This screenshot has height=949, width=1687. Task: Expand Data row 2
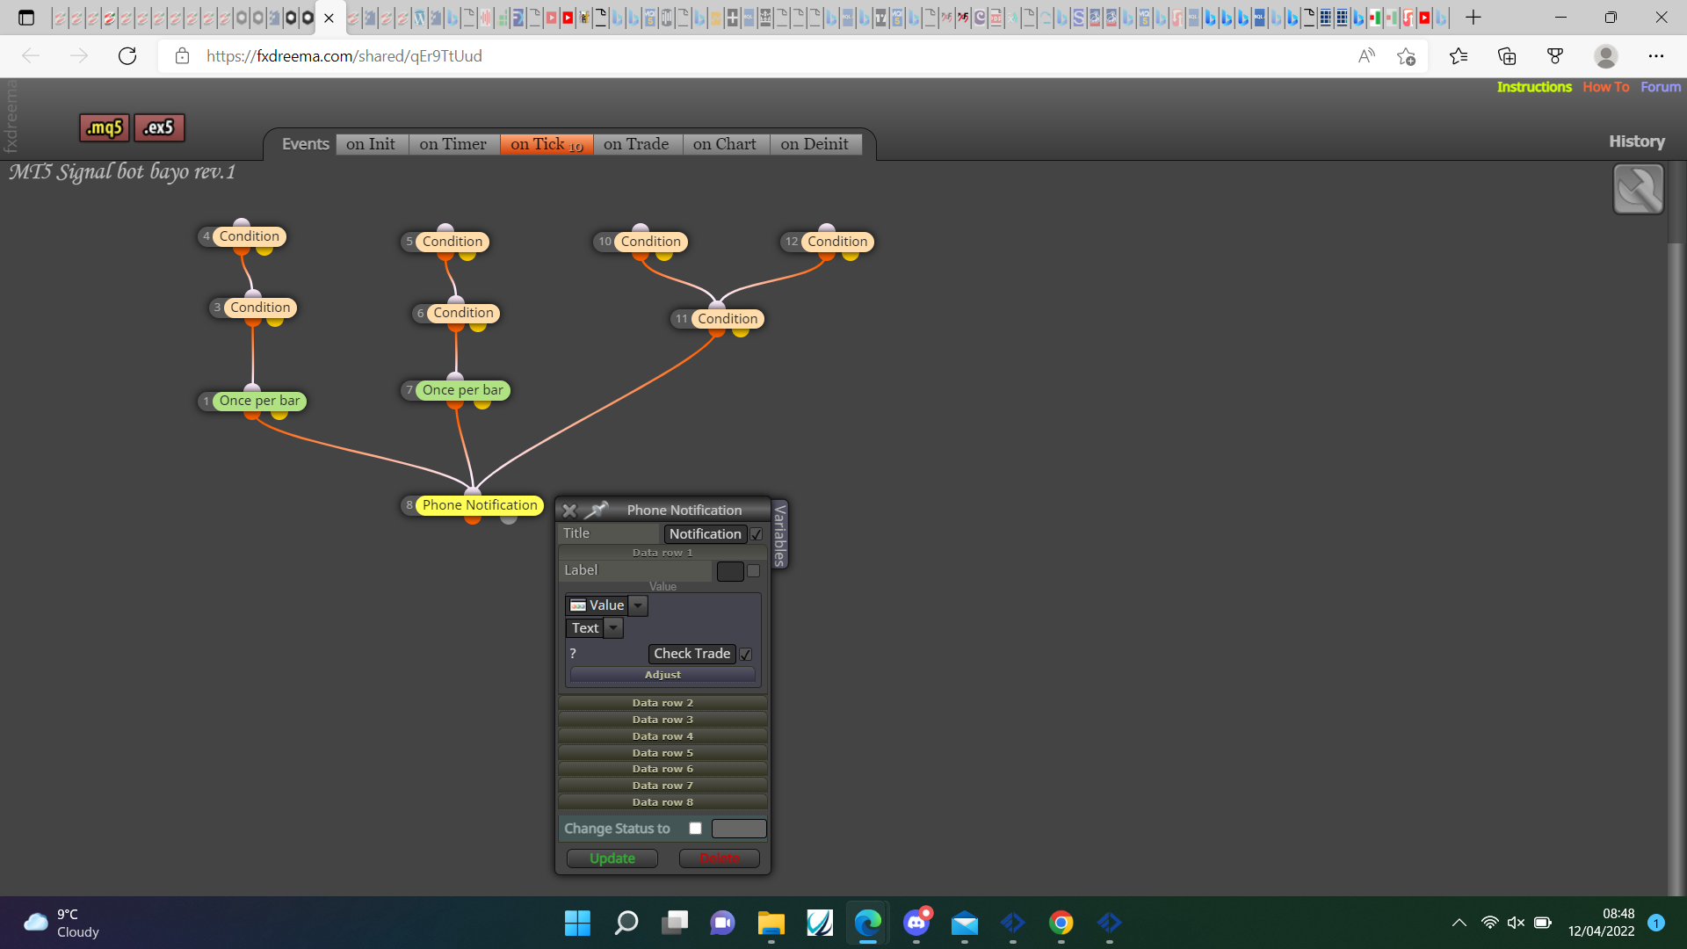[x=662, y=703]
